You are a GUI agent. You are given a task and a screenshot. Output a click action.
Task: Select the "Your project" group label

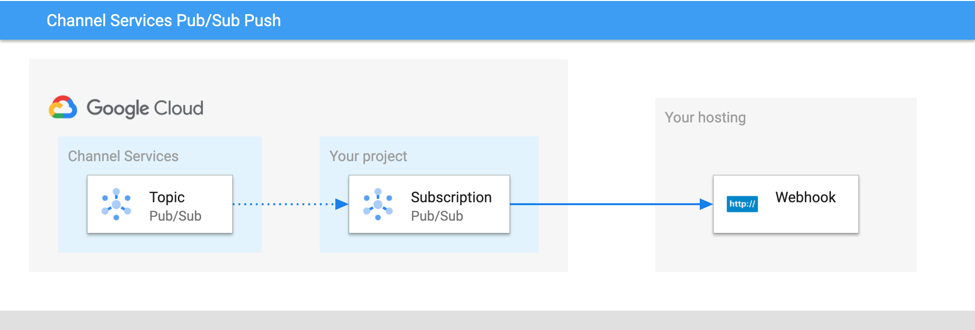point(368,156)
